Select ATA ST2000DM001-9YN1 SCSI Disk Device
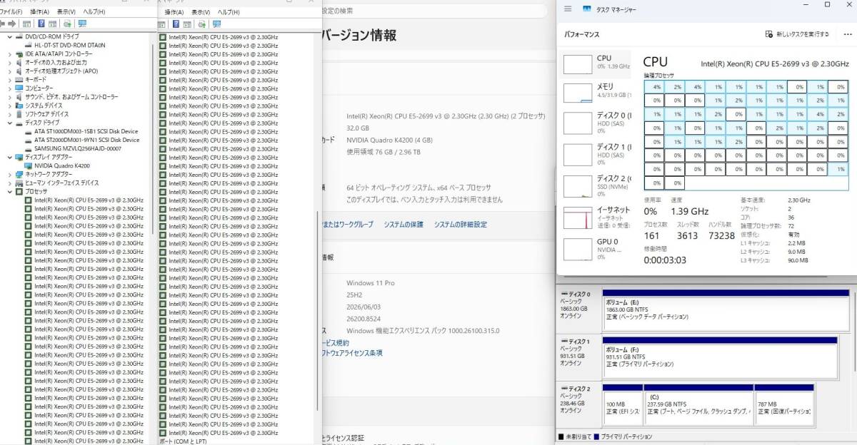 [x=86, y=140]
